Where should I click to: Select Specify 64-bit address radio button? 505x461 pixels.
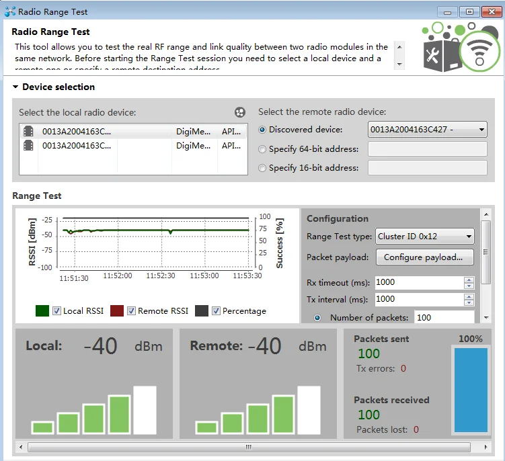[x=262, y=149]
